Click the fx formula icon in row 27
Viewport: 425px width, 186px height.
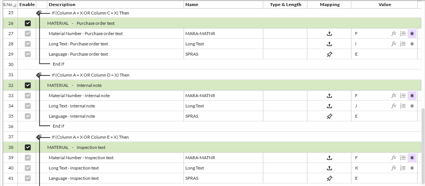(393, 33)
